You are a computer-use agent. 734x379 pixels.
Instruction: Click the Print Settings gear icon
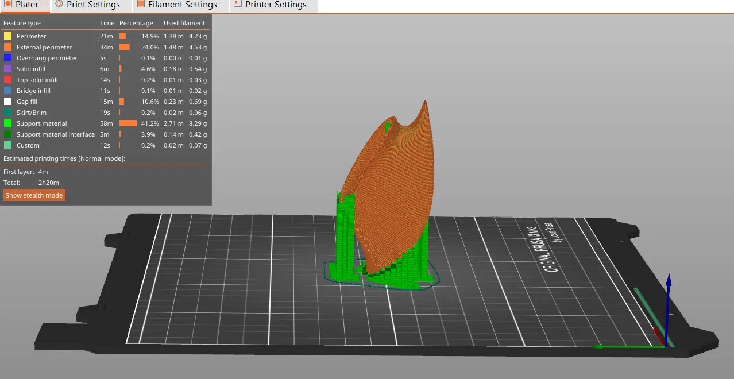(59, 4)
